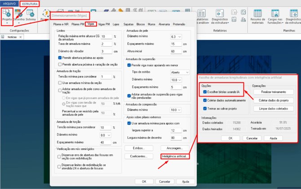This screenshot has height=189, width=301.
Task: Click the Inteligência artificial button
Action: point(175,156)
